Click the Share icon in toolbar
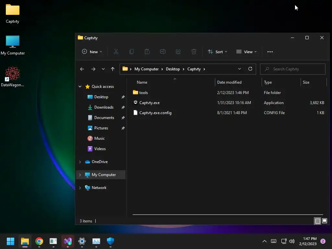 pos(178,52)
